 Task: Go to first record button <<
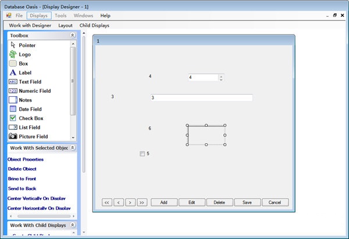107,202
